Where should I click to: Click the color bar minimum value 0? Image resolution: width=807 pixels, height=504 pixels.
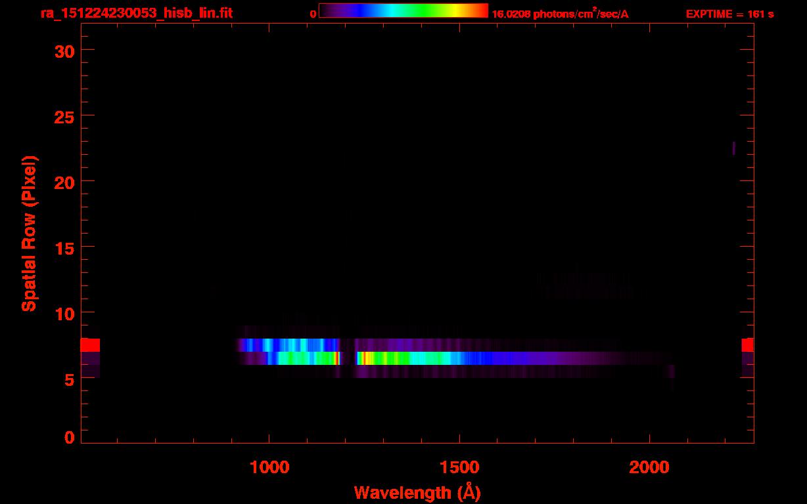point(313,14)
